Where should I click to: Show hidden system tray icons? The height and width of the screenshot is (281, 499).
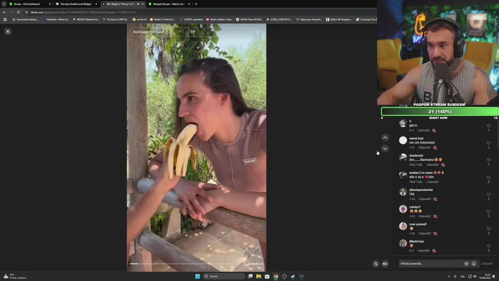coord(449,276)
